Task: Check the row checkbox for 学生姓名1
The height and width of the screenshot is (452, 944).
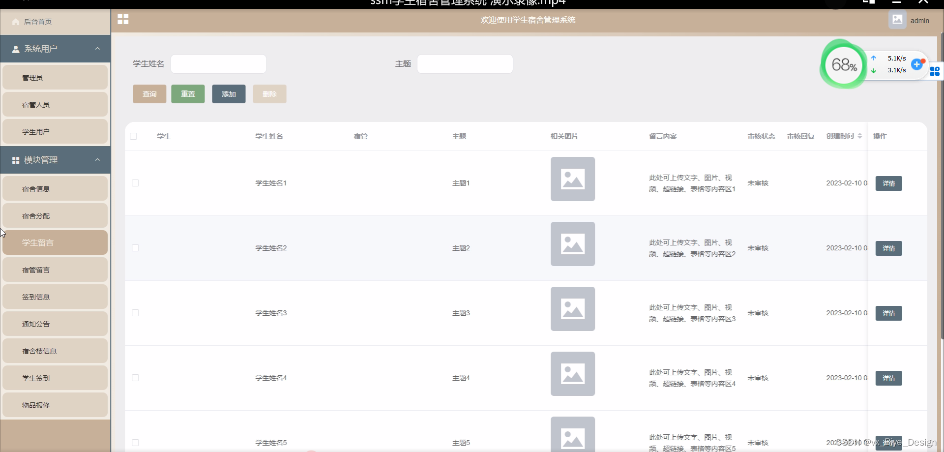Action: pyautogui.click(x=135, y=183)
